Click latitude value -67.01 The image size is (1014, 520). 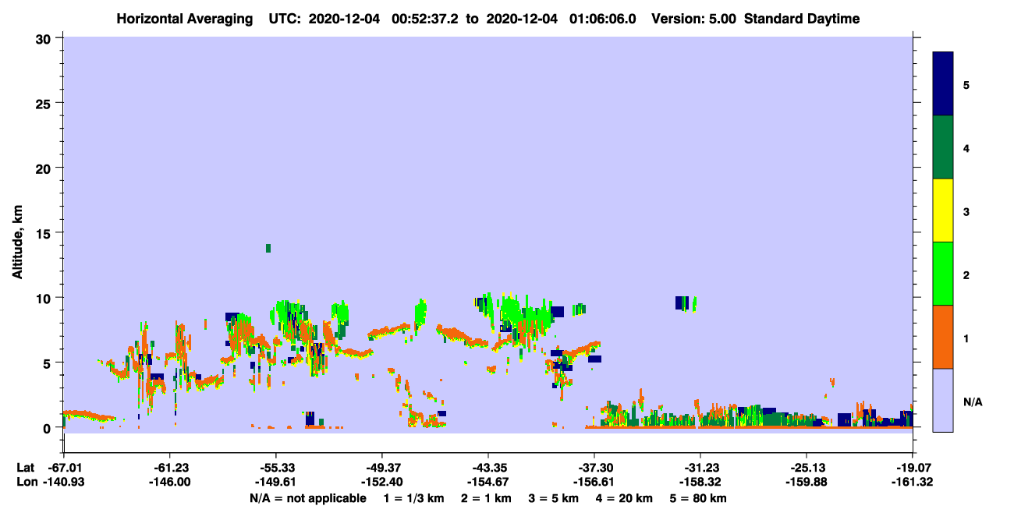pos(63,468)
